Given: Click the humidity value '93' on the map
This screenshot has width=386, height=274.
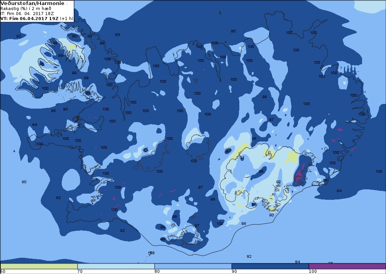Looking at the screenshot, I should tap(118, 35).
